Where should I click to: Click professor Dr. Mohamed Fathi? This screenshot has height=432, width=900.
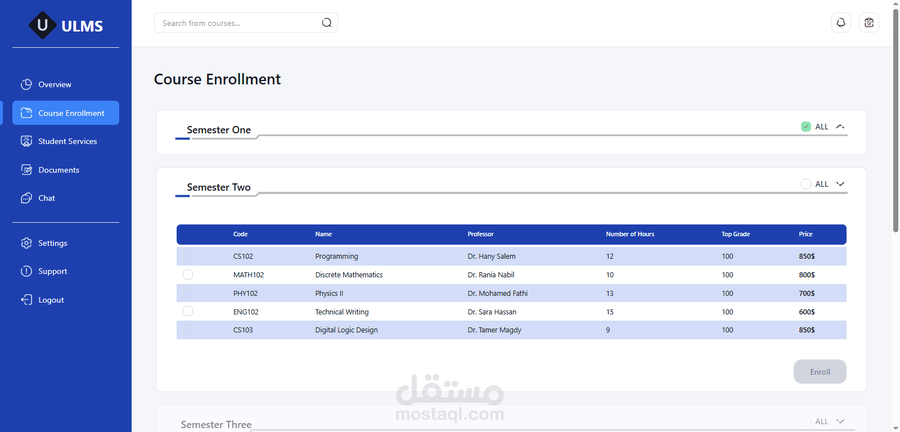[x=498, y=293]
